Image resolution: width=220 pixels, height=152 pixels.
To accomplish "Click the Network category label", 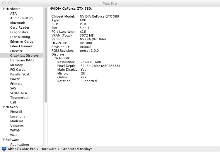I will [x=12, y=107].
